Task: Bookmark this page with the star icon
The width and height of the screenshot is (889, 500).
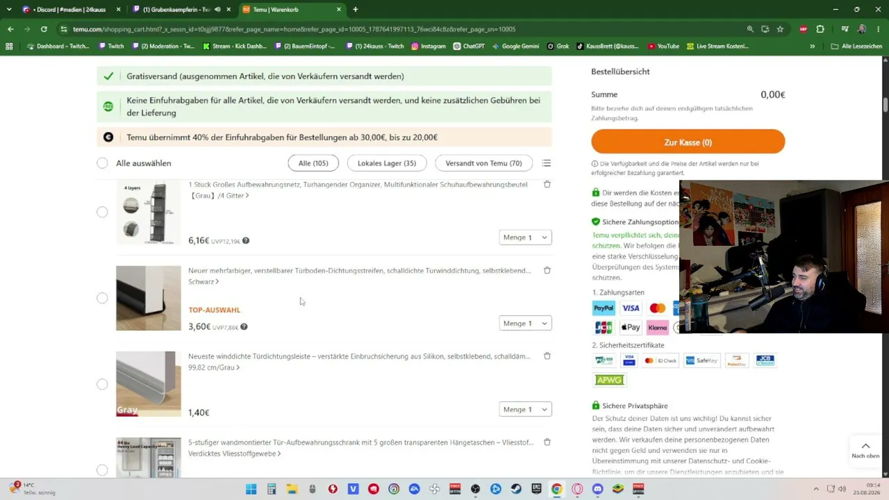Action: pyautogui.click(x=780, y=29)
